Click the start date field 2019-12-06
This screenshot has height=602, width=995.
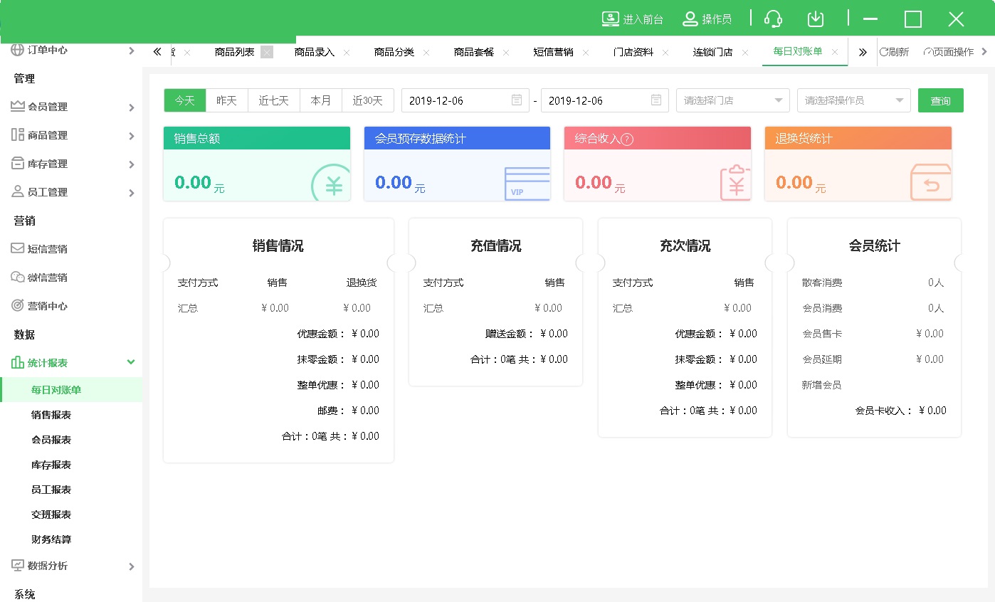coord(465,100)
